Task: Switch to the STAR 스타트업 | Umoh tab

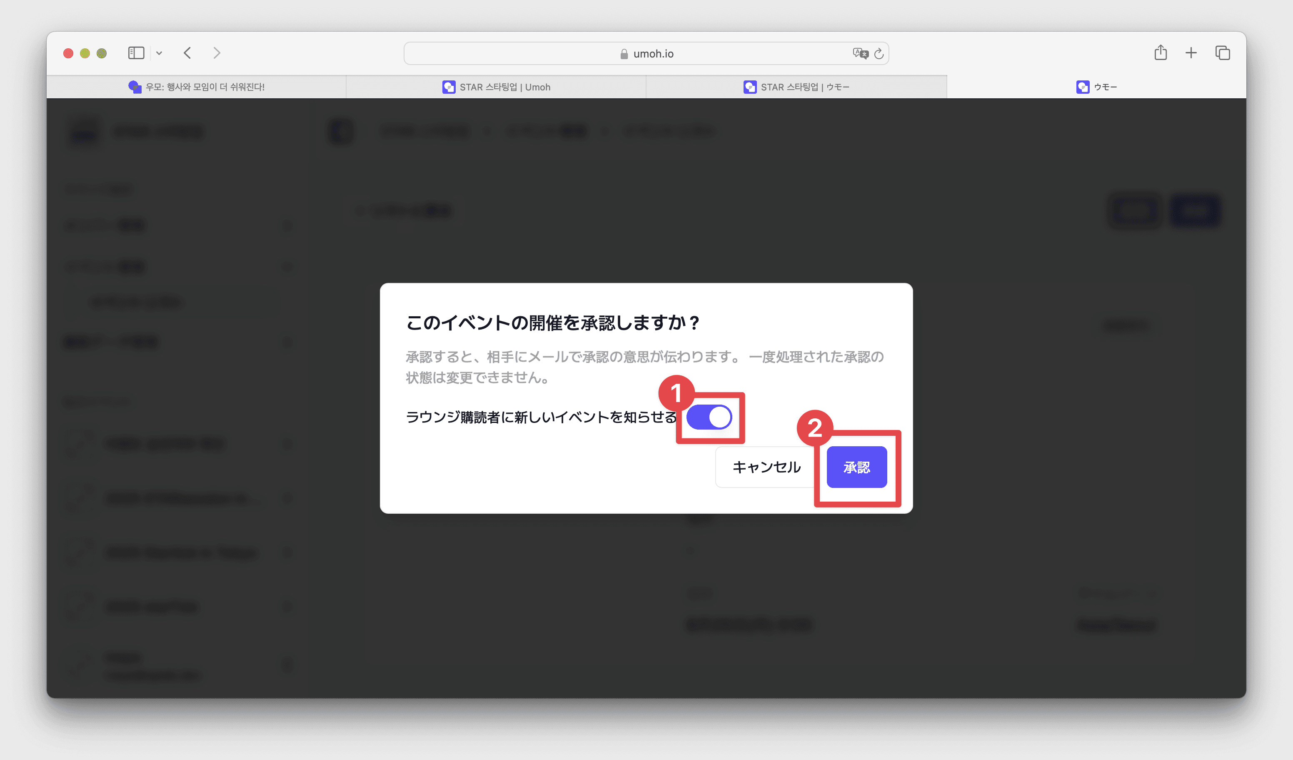Action: [496, 87]
